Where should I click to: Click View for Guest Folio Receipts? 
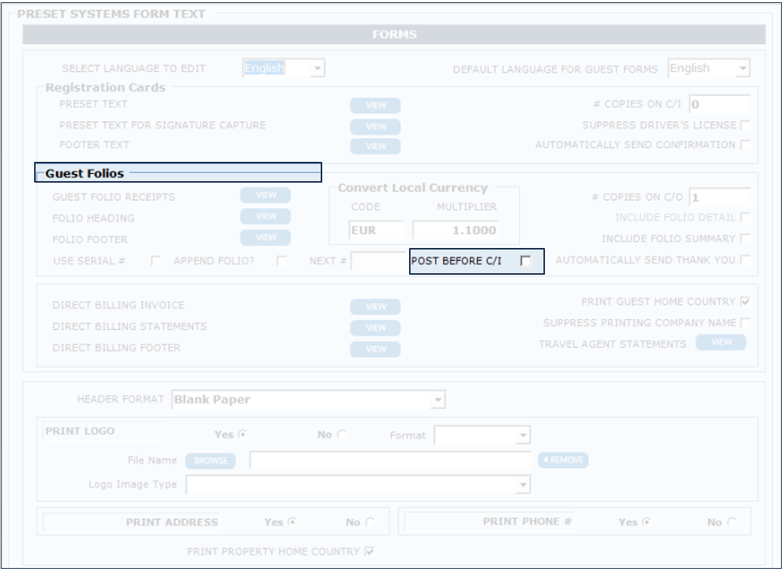[265, 195]
